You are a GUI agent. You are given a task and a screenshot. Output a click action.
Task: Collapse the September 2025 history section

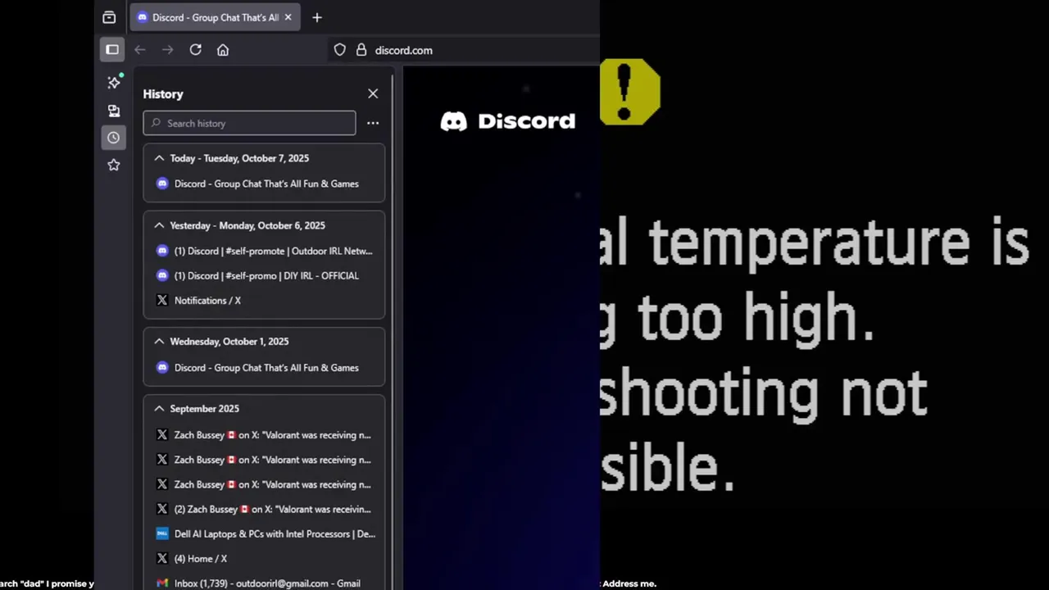(159, 409)
